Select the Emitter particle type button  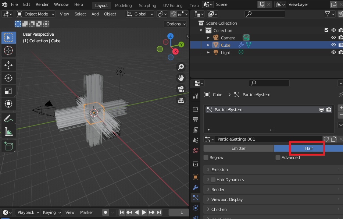coord(239,148)
